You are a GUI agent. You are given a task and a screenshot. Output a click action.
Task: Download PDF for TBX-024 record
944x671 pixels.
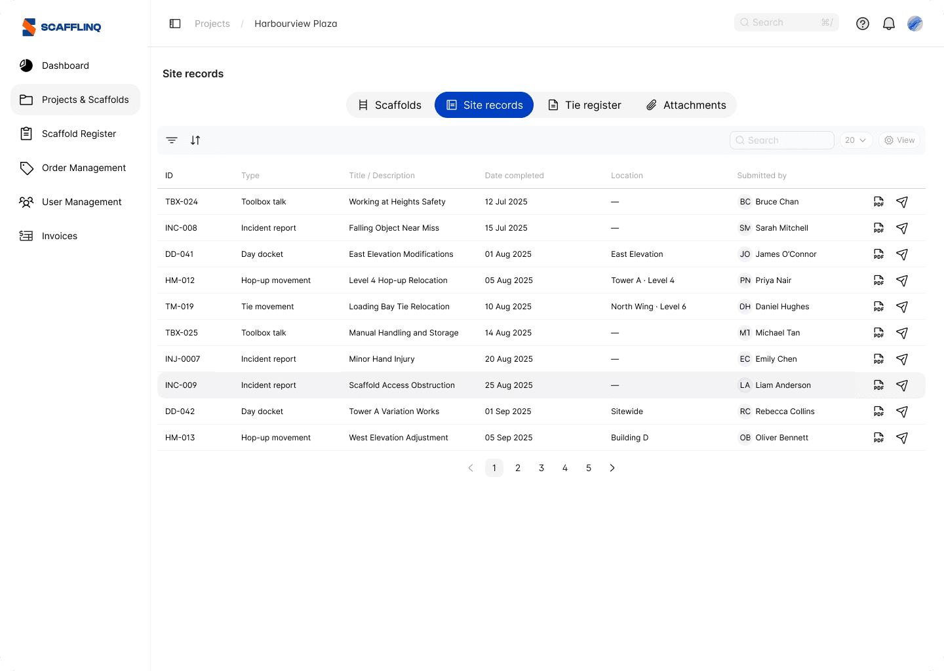(878, 202)
